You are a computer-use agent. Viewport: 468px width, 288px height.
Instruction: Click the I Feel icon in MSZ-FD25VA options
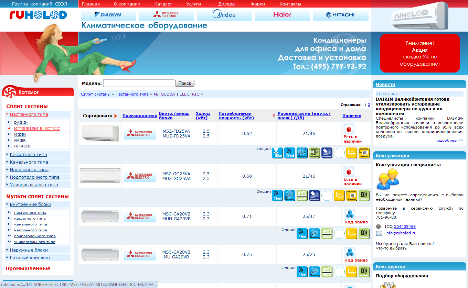pos(290,153)
